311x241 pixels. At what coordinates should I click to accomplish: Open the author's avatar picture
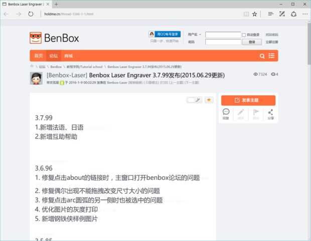tap(36, 78)
